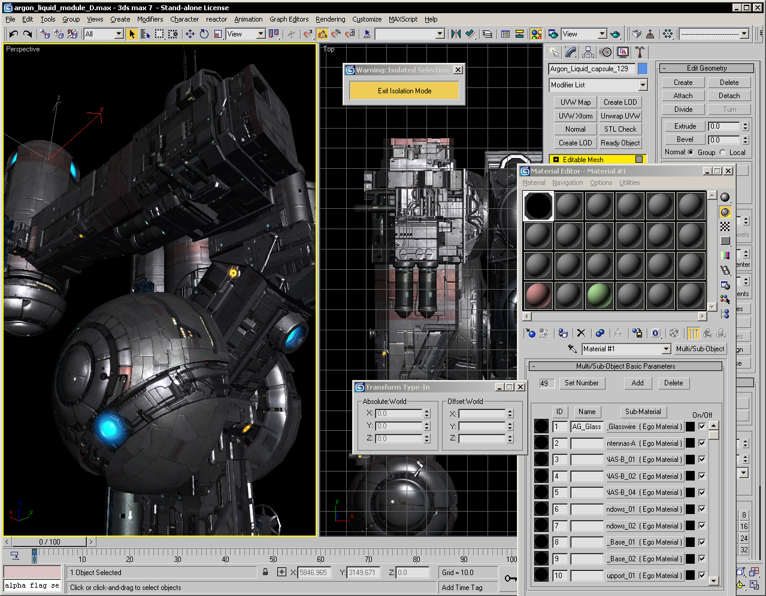Image resolution: width=766 pixels, height=596 pixels.
Task: Click Reset Map/Mtl X icon in Material Editor
Action: (581, 333)
